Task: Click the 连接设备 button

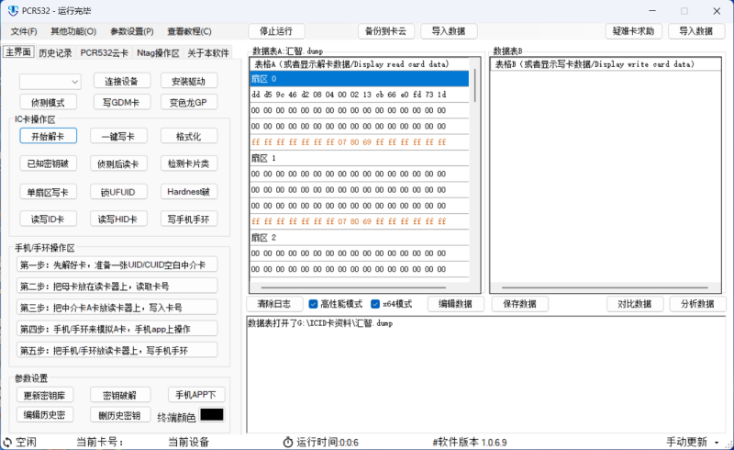Action: click(x=122, y=82)
